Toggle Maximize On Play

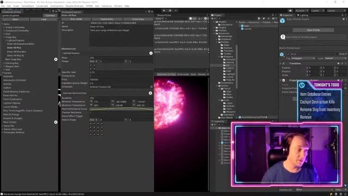[166, 74]
